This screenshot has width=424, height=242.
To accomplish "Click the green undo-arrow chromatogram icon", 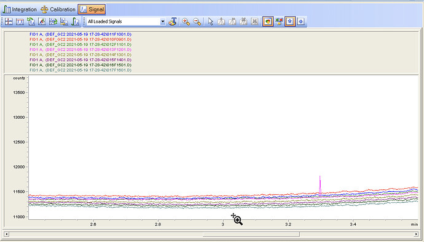I will click(x=31, y=21).
